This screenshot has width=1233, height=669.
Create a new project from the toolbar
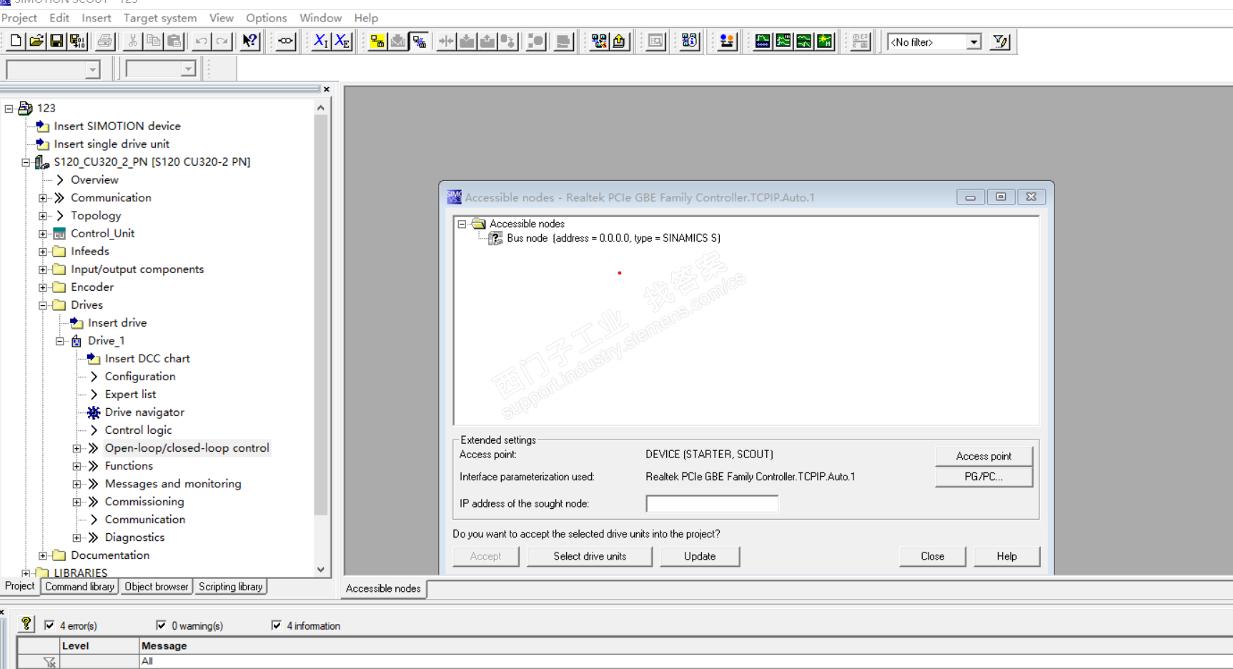point(16,41)
